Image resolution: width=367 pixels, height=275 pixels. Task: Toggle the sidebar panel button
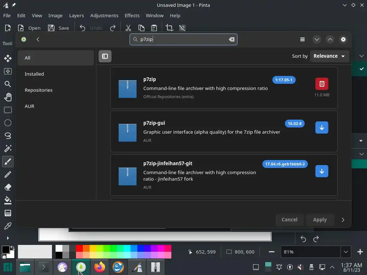[105, 56]
